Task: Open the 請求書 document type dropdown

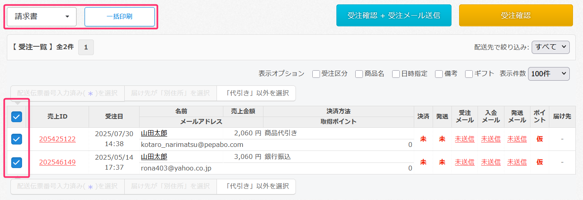Action: coord(42,17)
